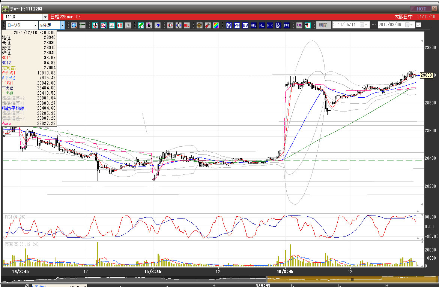439x287 pixels.
Task: Close the chart window
Action: pyautogui.click(x=434, y=9)
